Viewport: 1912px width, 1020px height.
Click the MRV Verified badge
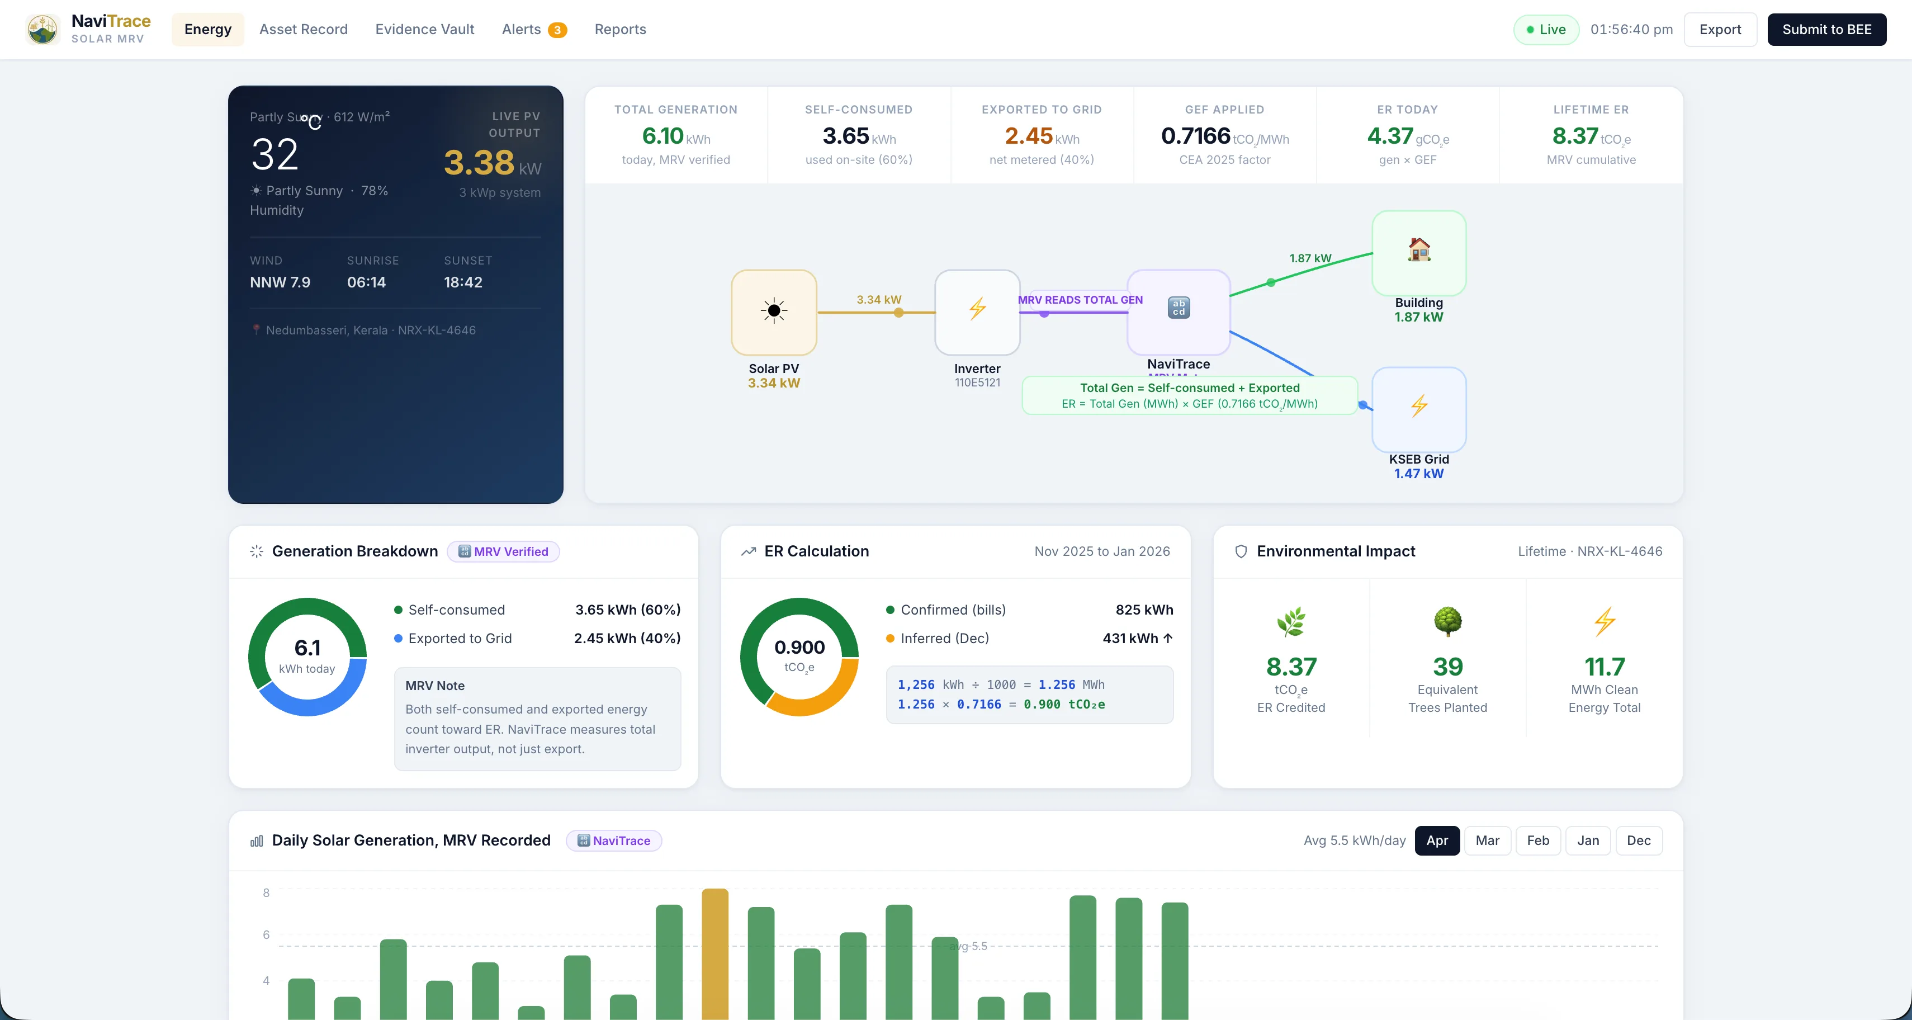tap(503, 551)
